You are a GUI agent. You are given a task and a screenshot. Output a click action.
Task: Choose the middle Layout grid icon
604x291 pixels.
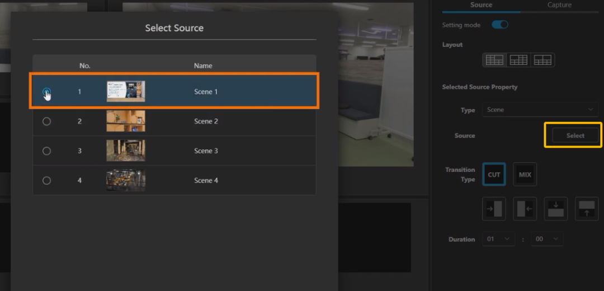[518, 60]
